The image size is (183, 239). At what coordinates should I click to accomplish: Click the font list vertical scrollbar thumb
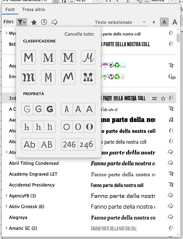coord(178,38)
